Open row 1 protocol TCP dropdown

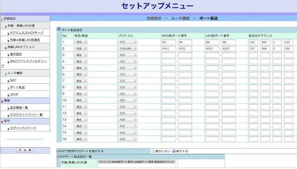[128, 42]
